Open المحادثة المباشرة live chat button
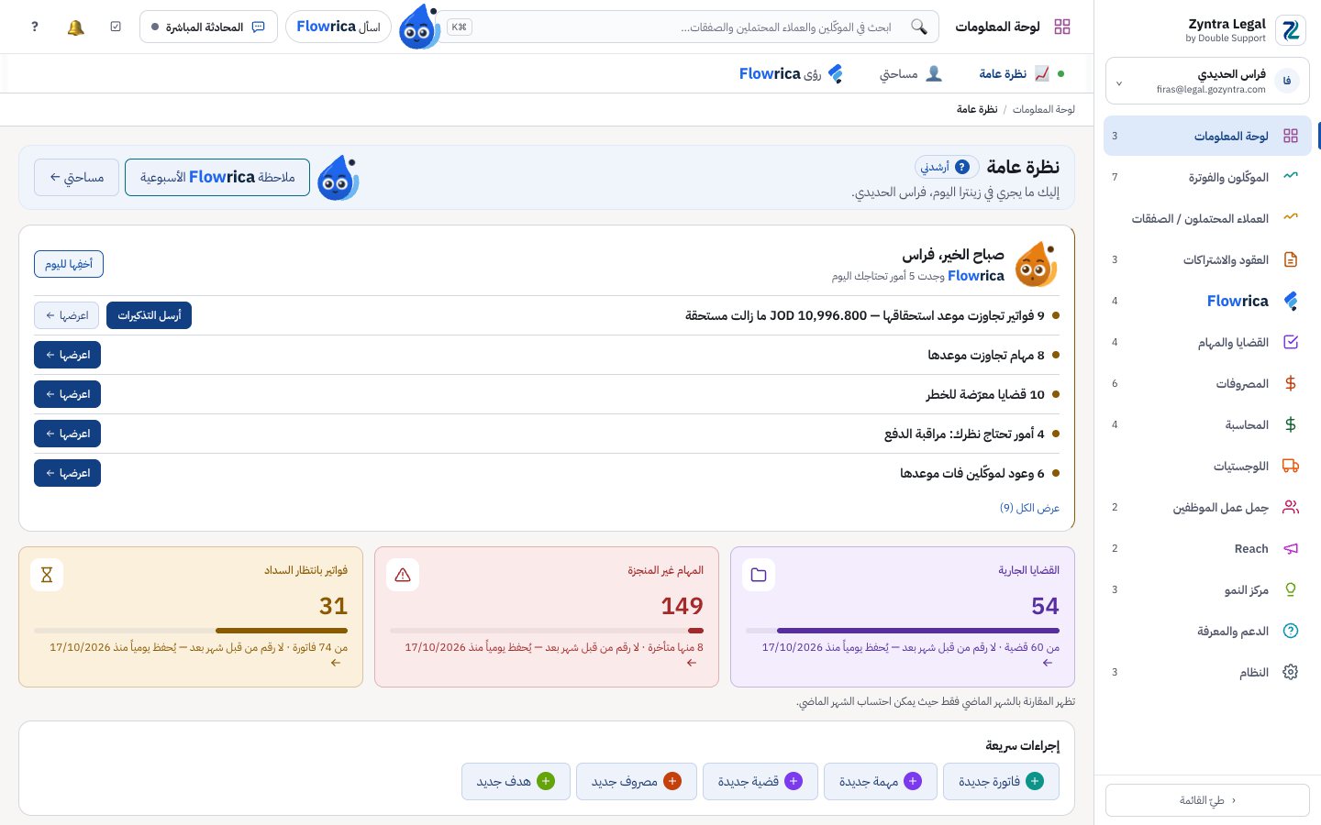The width and height of the screenshot is (1321, 825). tap(208, 27)
